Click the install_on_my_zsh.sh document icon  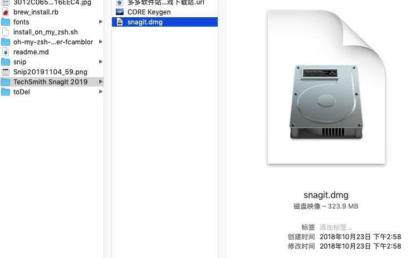[x=6, y=32]
